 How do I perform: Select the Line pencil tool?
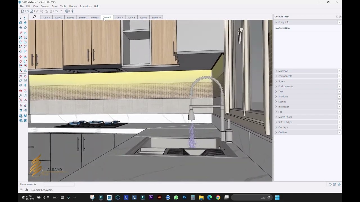[21, 33]
